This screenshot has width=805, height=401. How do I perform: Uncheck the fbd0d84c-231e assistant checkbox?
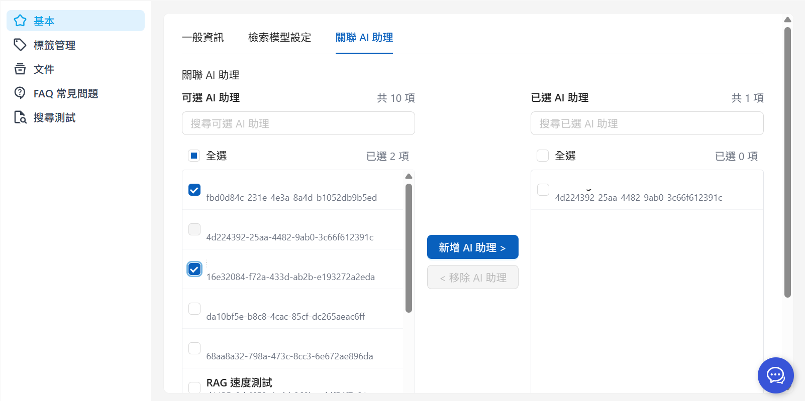[194, 190]
